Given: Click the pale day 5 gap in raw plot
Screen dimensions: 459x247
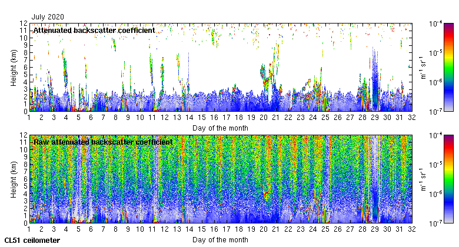Looking at the screenshot, I should (78, 179).
